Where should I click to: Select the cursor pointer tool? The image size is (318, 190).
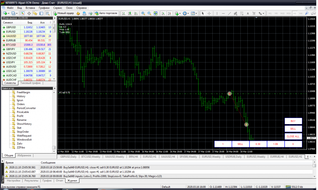203,13
